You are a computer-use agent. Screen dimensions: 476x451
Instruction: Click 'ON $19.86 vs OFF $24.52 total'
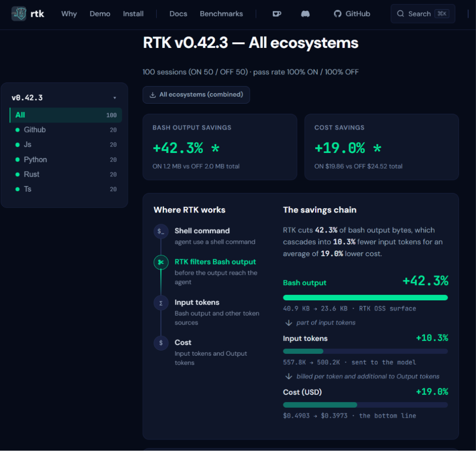point(358,166)
